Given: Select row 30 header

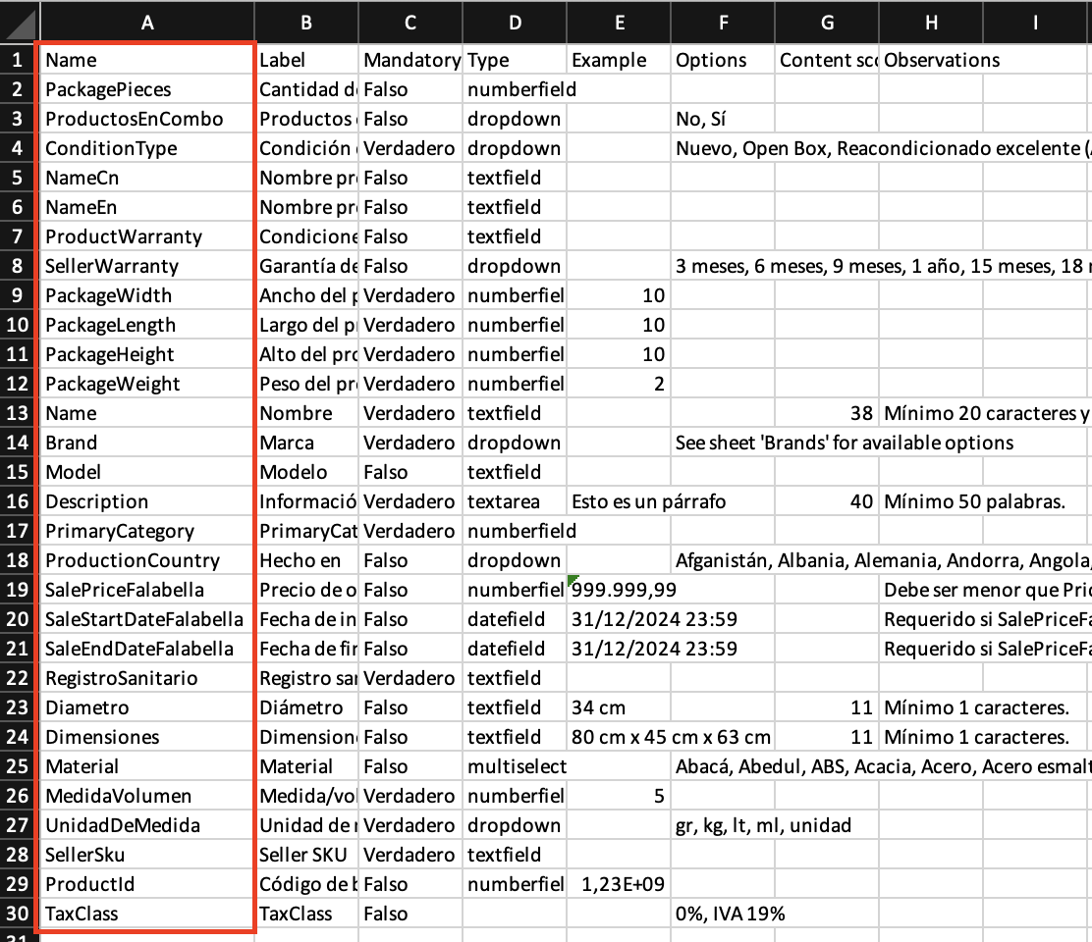Looking at the screenshot, I should (19, 914).
